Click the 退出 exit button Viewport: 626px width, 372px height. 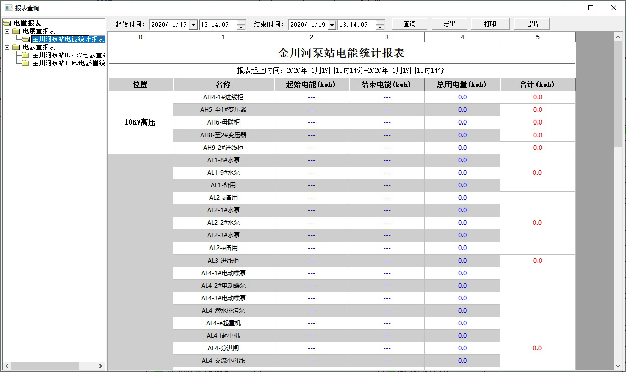point(531,24)
